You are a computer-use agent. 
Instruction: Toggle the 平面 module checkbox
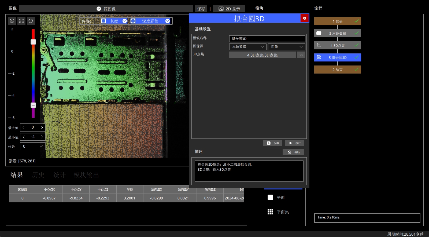coord(270,197)
